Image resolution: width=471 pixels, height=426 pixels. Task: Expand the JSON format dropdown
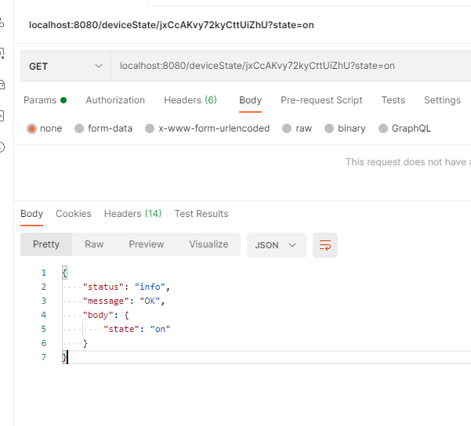(276, 245)
